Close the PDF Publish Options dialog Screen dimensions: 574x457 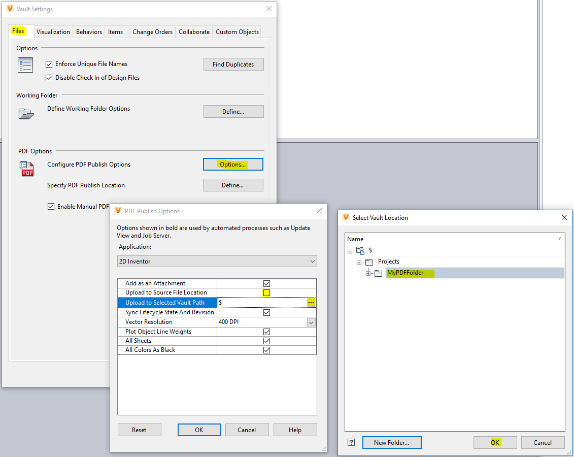(x=319, y=211)
